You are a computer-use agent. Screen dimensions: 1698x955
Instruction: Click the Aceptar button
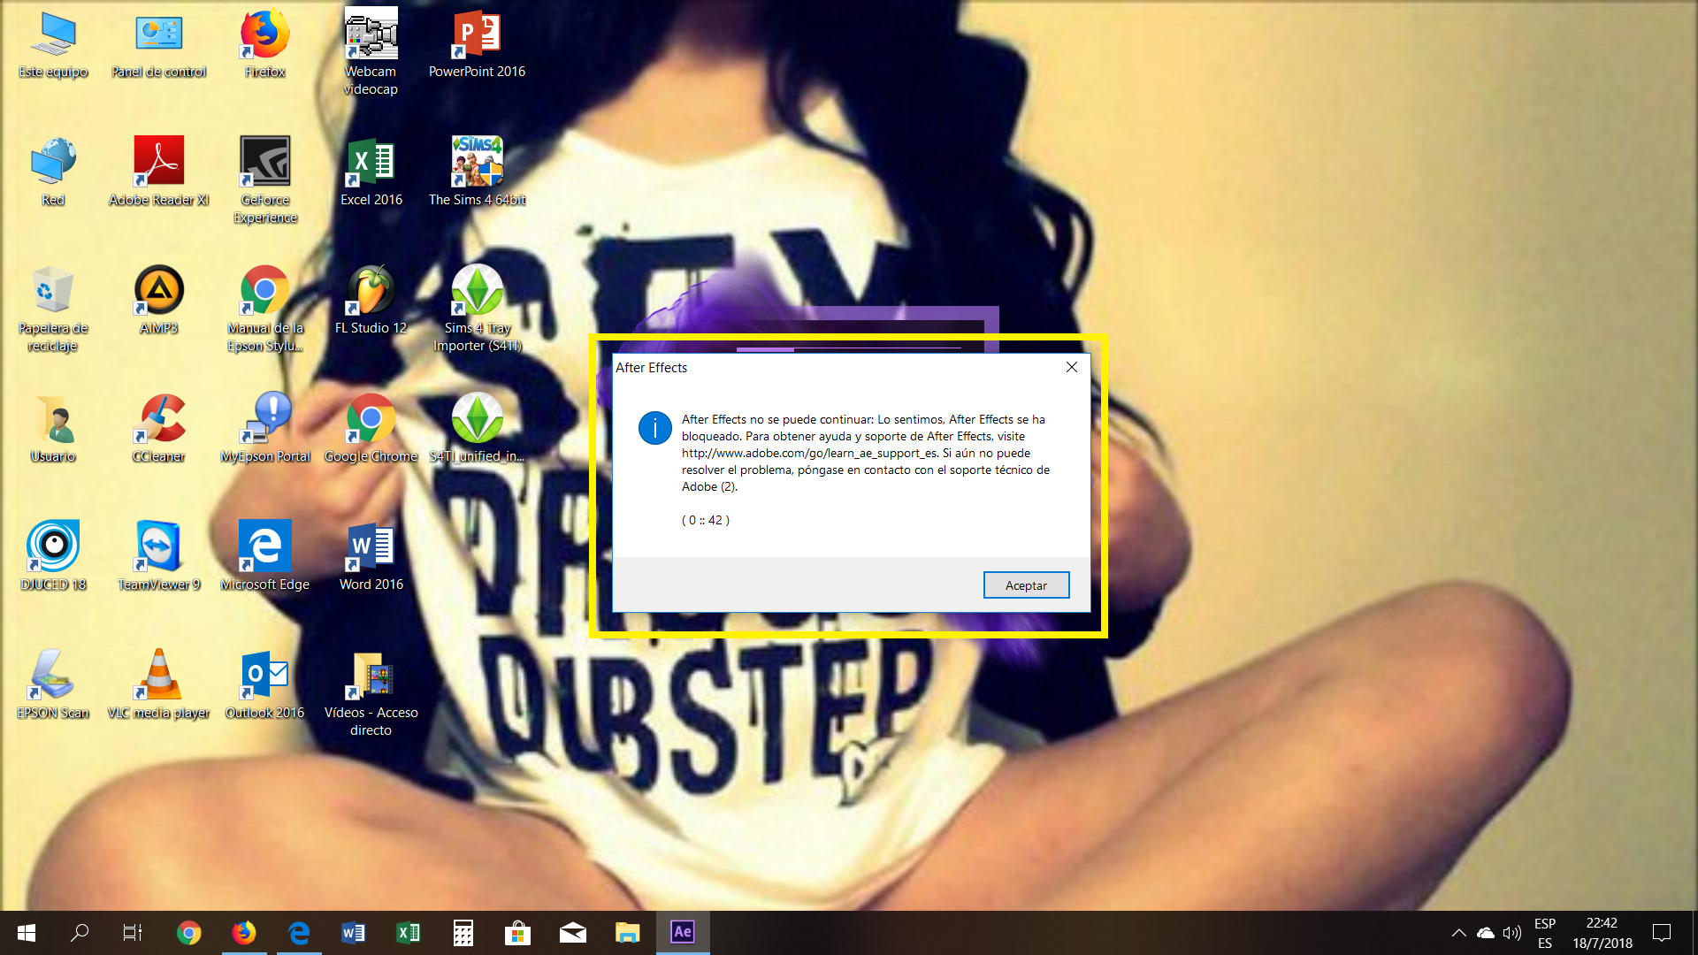coord(1026,584)
